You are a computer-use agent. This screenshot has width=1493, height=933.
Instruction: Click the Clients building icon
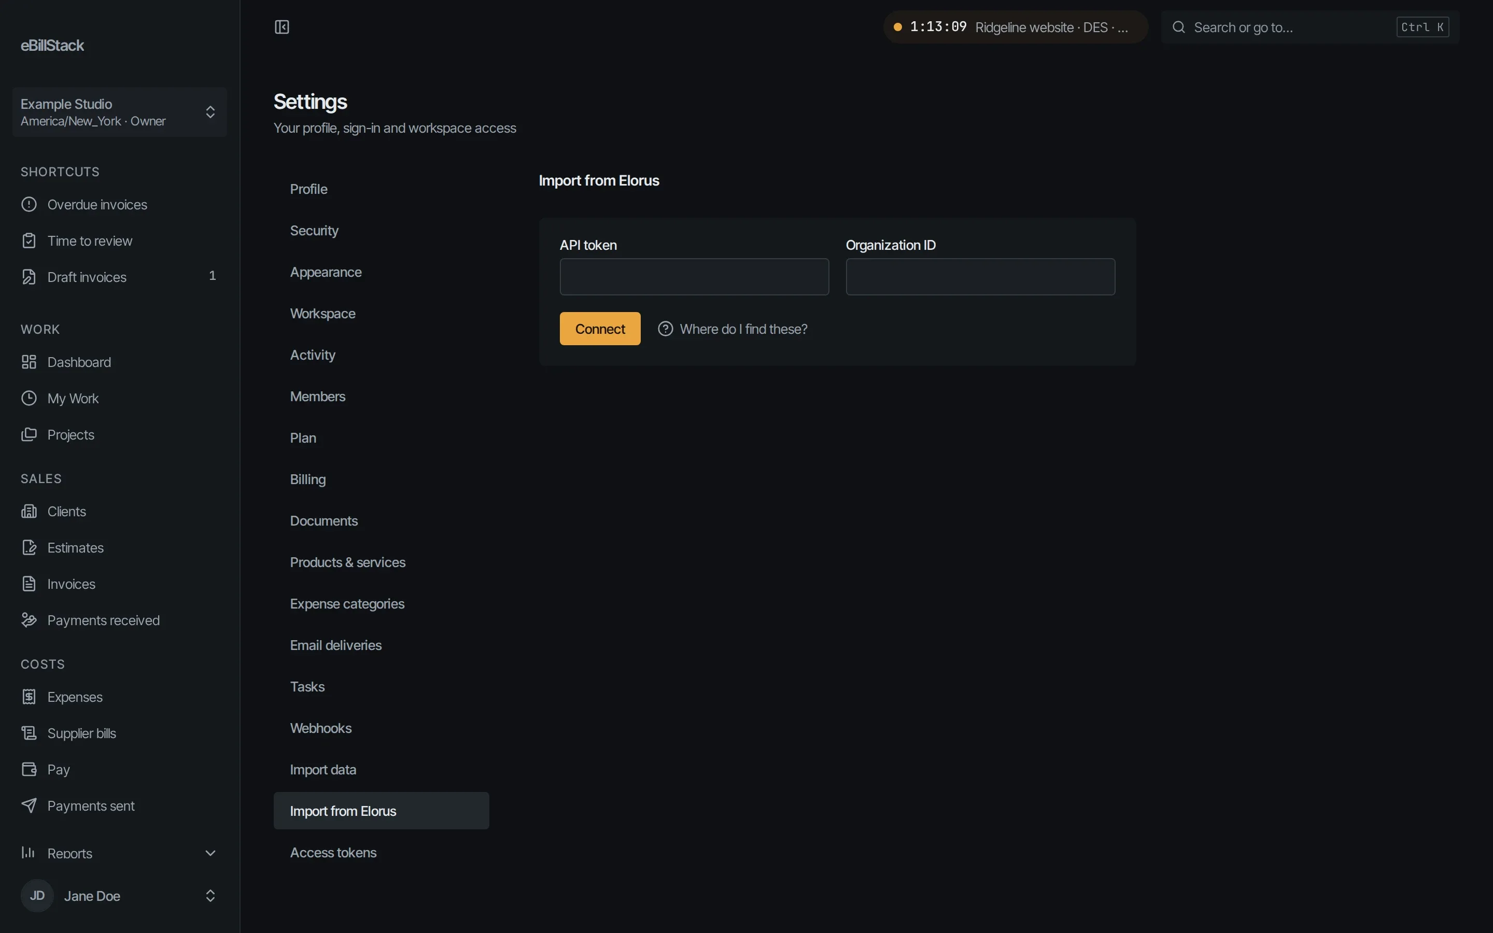29,512
